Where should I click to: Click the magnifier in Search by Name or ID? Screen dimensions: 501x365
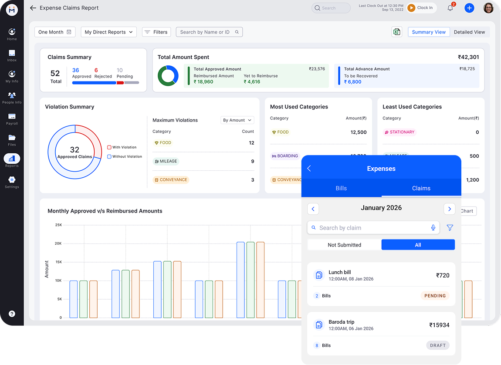coord(237,32)
